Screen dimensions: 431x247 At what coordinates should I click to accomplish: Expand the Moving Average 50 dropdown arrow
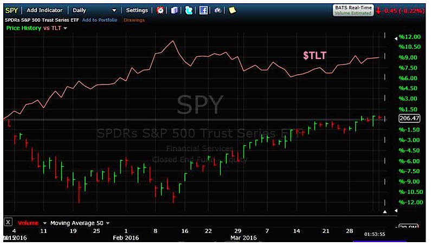pyautogui.click(x=108, y=223)
